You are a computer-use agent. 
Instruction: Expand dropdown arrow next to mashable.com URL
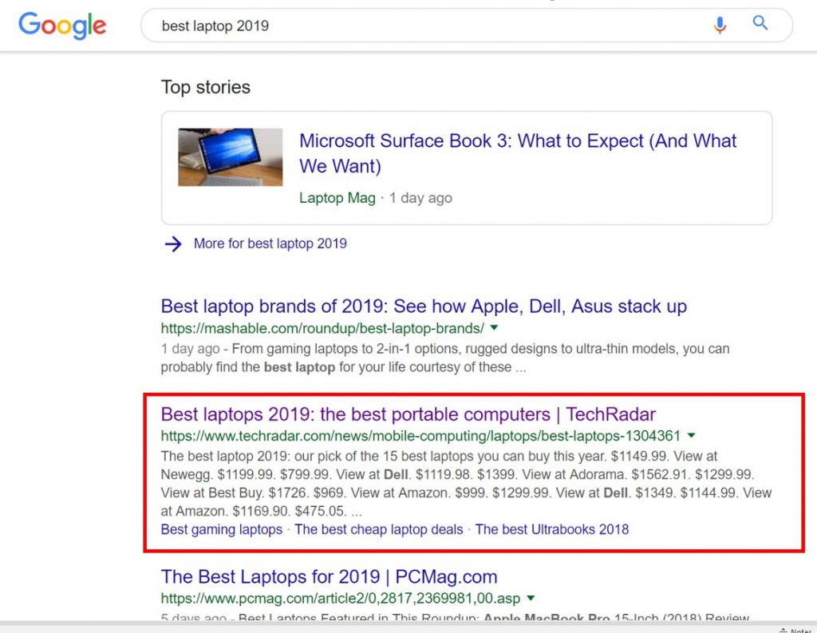494,327
